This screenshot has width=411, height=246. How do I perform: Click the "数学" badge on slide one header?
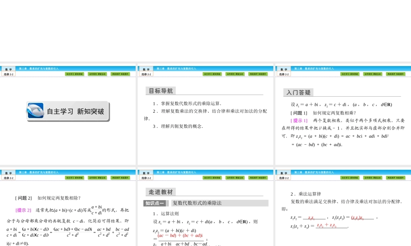[x=8, y=69]
